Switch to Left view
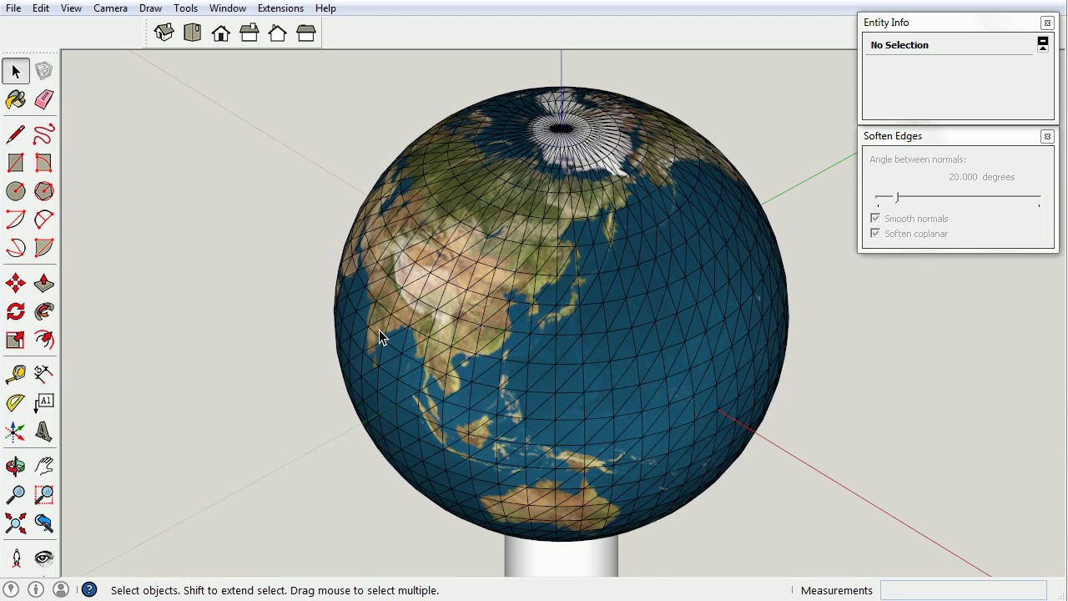The image size is (1068, 601). tap(306, 33)
